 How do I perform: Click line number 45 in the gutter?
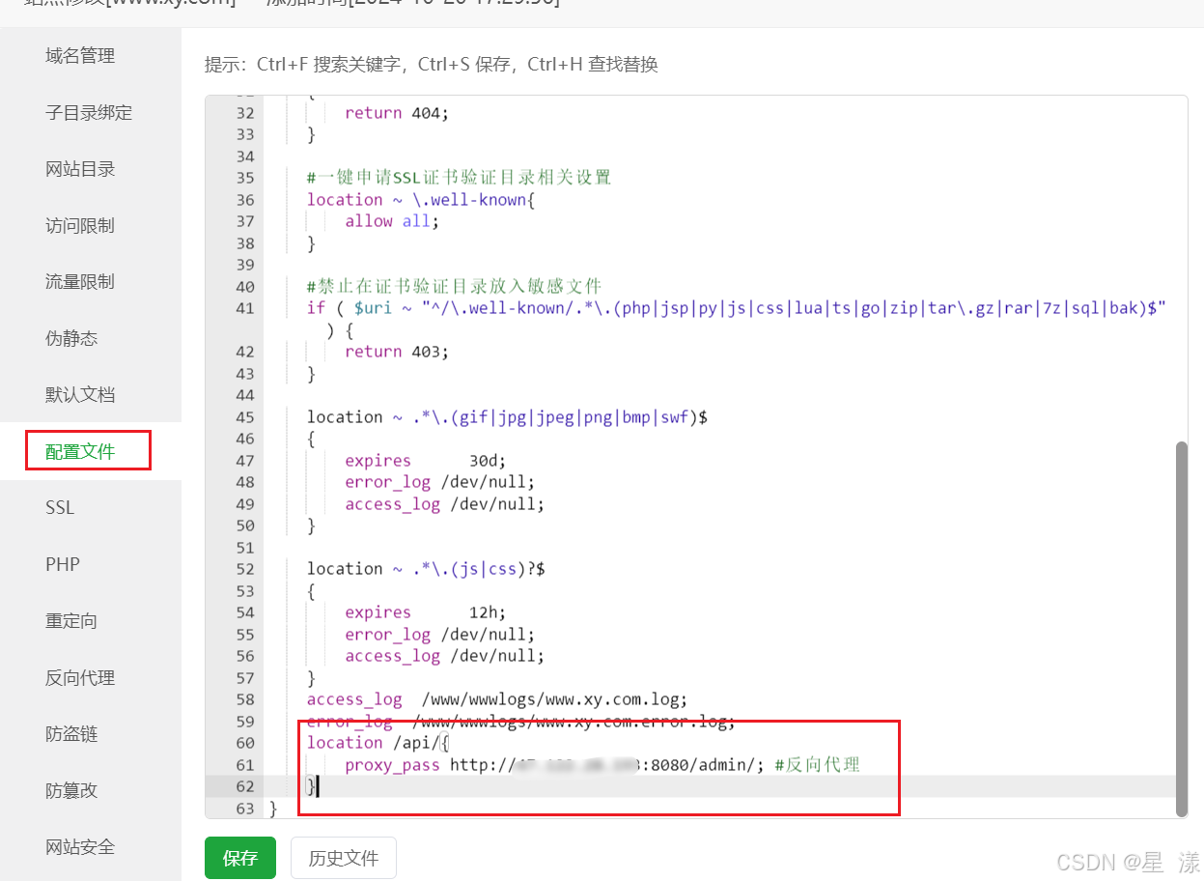pos(244,417)
